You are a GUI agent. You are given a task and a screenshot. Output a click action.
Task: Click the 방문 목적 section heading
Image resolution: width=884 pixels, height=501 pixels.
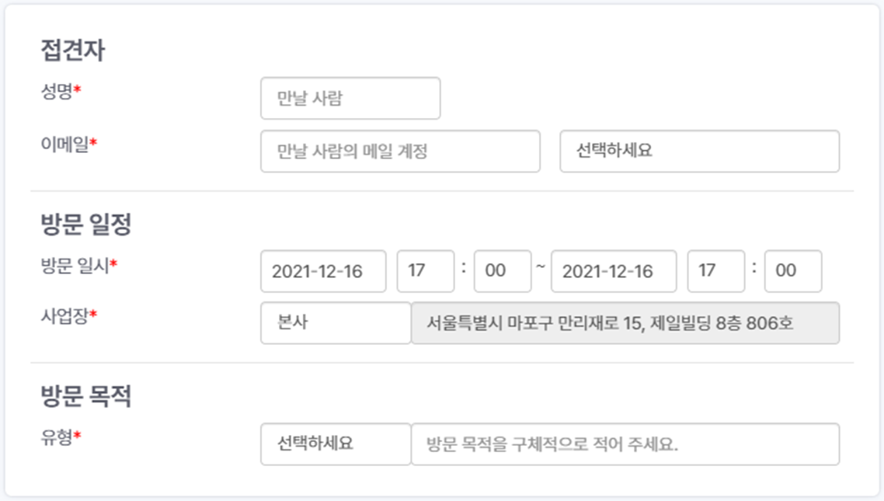tap(85, 397)
